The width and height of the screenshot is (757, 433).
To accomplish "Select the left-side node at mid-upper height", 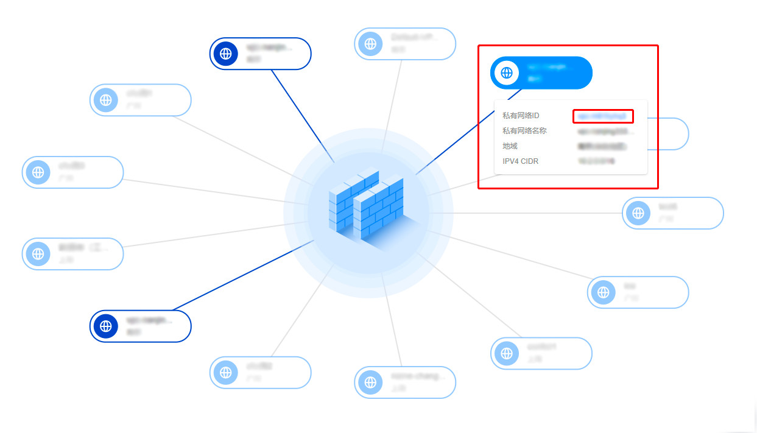I will point(73,172).
